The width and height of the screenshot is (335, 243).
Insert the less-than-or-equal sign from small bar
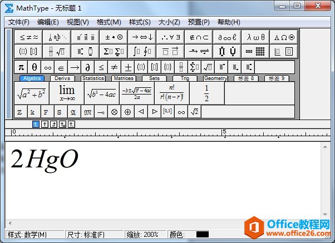tap(101, 67)
